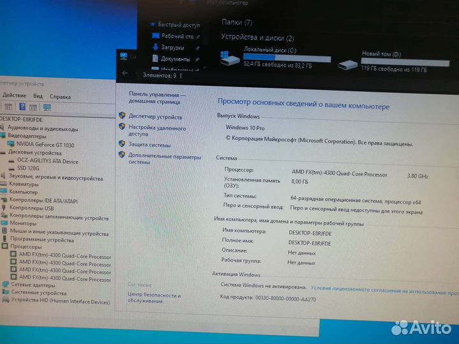
Task: Select the DESKTOP-E8RJFDE root node in Device Manager
Action: 21,120
